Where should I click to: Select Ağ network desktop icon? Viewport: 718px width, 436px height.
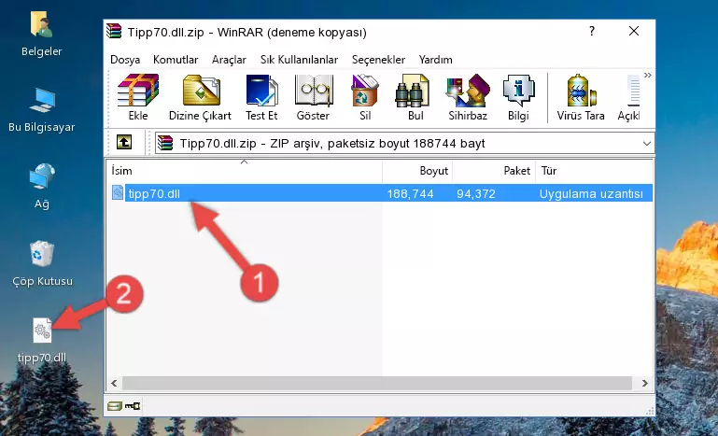point(42,187)
